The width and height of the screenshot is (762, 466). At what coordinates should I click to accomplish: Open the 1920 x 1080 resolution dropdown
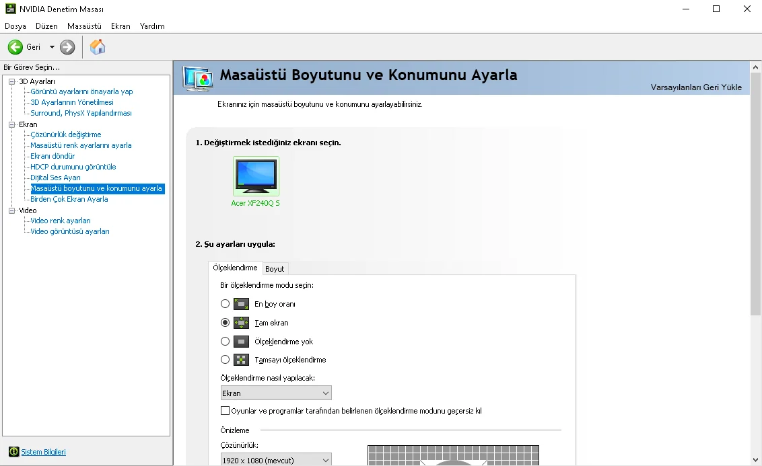[x=325, y=459]
